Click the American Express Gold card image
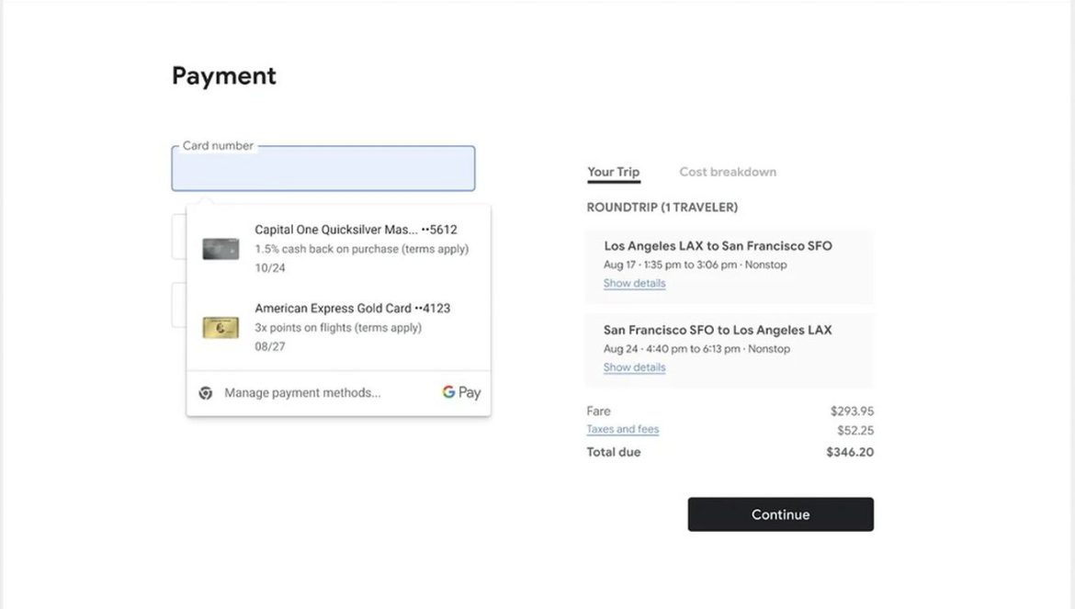 pos(221,327)
